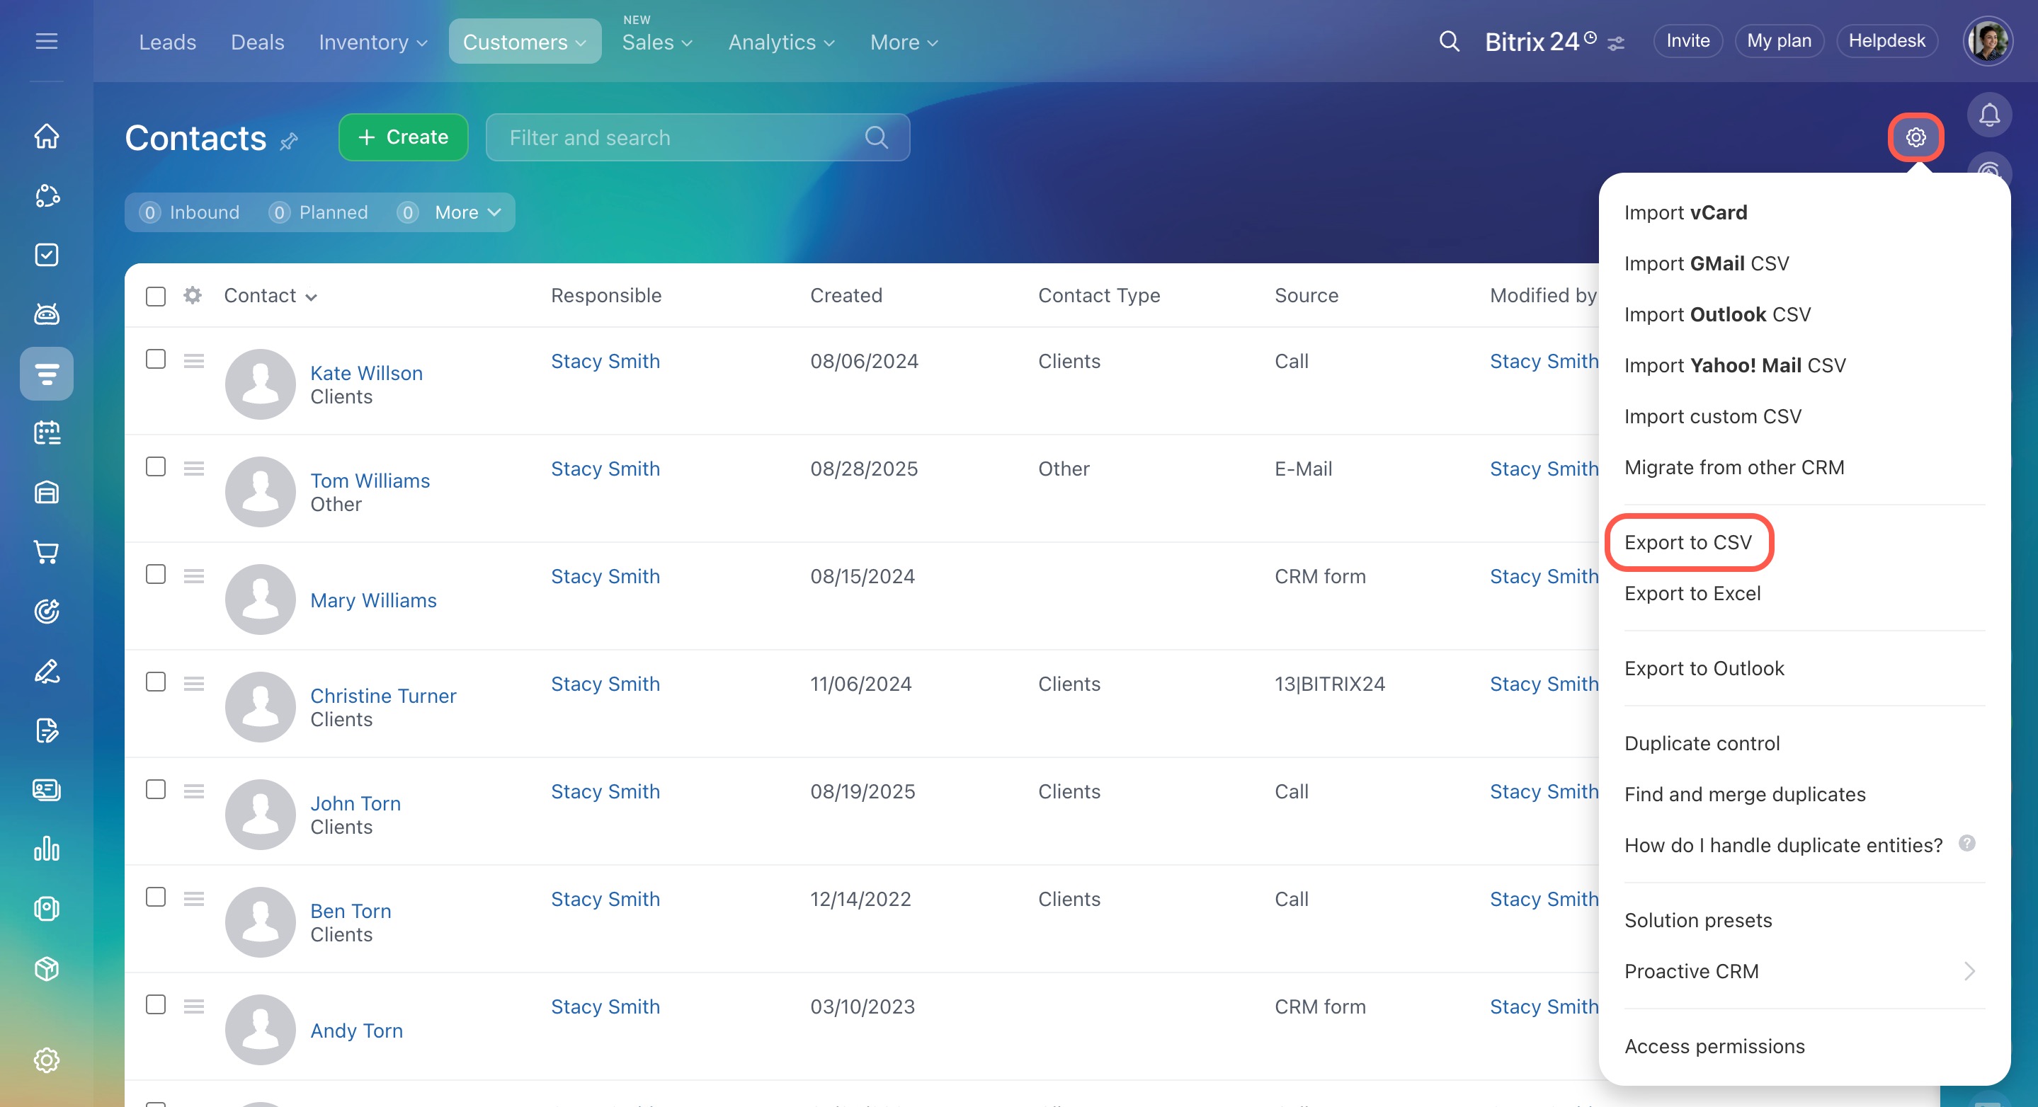Expand the Customers dropdown menu
Image resolution: width=2038 pixels, height=1107 pixels.
pyautogui.click(x=525, y=42)
